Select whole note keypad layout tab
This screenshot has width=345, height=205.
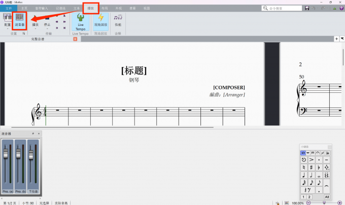coord(303,153)
